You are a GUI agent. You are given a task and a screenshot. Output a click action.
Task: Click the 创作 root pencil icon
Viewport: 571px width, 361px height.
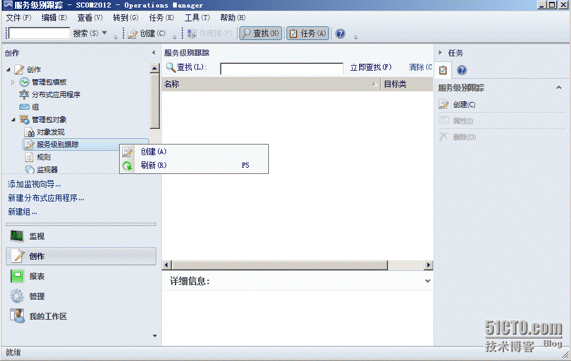coord(19,69)
